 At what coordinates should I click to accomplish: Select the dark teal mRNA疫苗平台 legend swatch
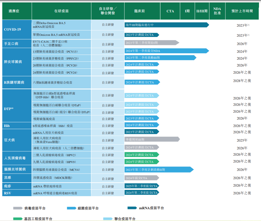tap(132, 208)
